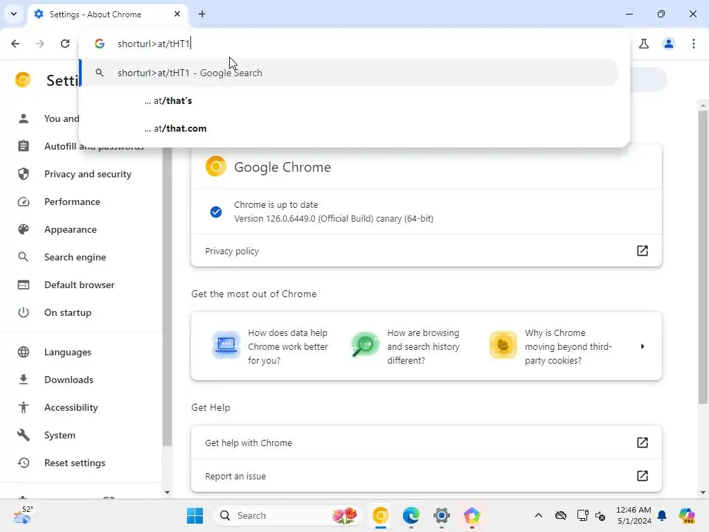Image resolution: width=709 pixels, height=532 pixels.
Task: Open the Chrome three-dot menu
Action: click(x=694, y=44)
